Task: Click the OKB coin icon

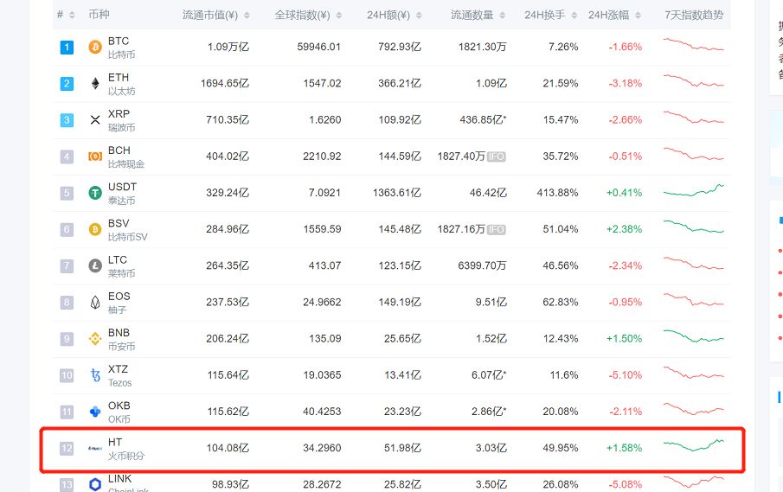Action: coord(95,412)
